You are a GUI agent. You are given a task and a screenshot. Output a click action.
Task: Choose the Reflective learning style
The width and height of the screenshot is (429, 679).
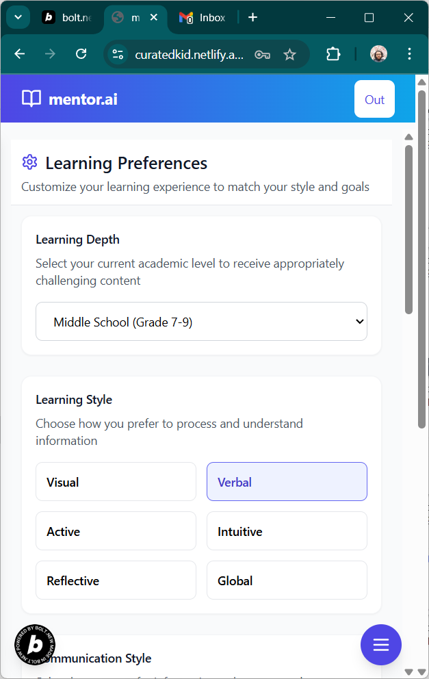(x=116, y=580)
